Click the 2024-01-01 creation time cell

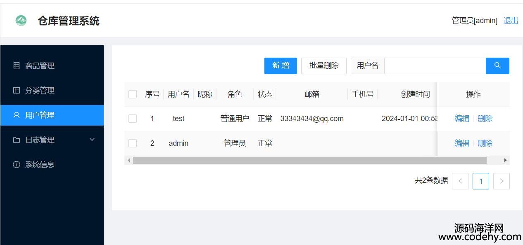click(x=409, y=119)
